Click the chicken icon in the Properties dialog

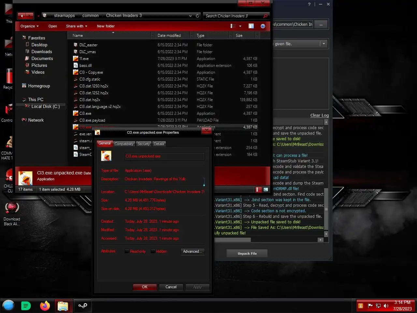pyautogui.click(x=106, y=156)
